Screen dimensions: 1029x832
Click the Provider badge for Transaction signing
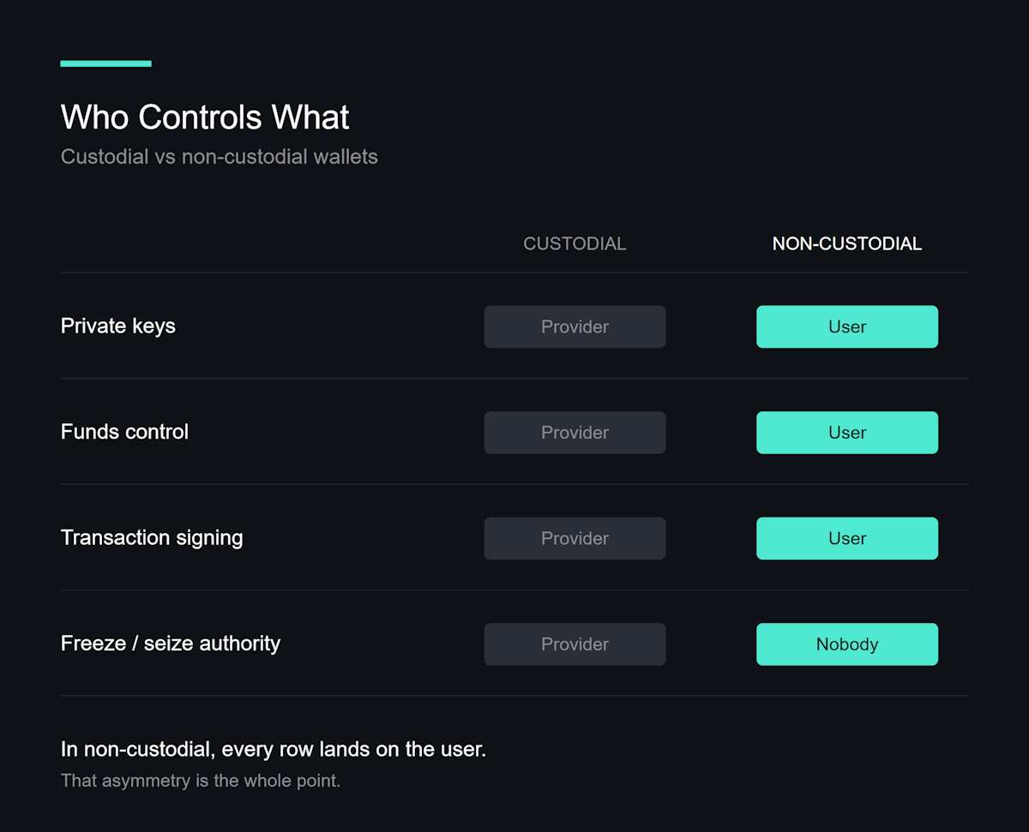pyautogui.click(x=575, y=538)
